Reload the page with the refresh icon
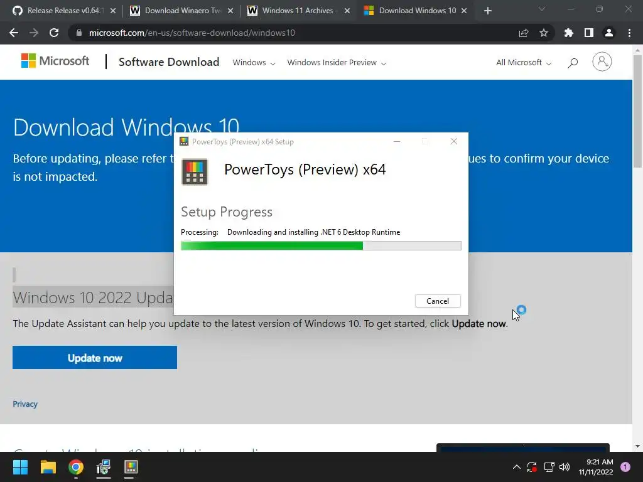The image size is (643, 482). 54,33
